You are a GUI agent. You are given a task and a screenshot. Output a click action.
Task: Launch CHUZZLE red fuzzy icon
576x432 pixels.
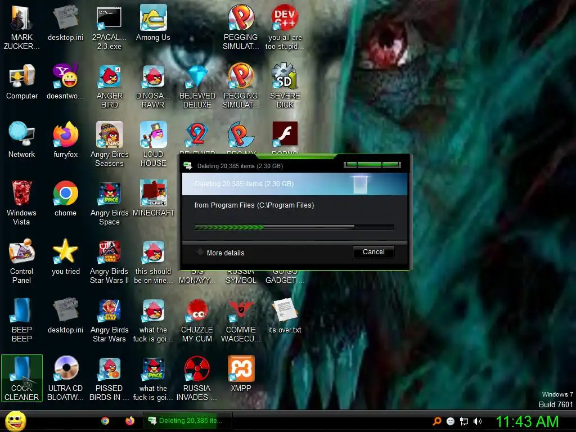pyautogui.click(x=197, y=320)
